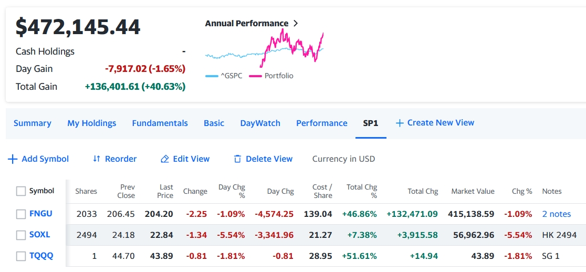Screen dimensions: 586x272
Task: Click the plus icon beside Add Symbol
Action: [13, 159]
